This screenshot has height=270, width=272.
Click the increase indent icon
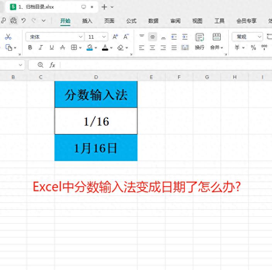185,37
